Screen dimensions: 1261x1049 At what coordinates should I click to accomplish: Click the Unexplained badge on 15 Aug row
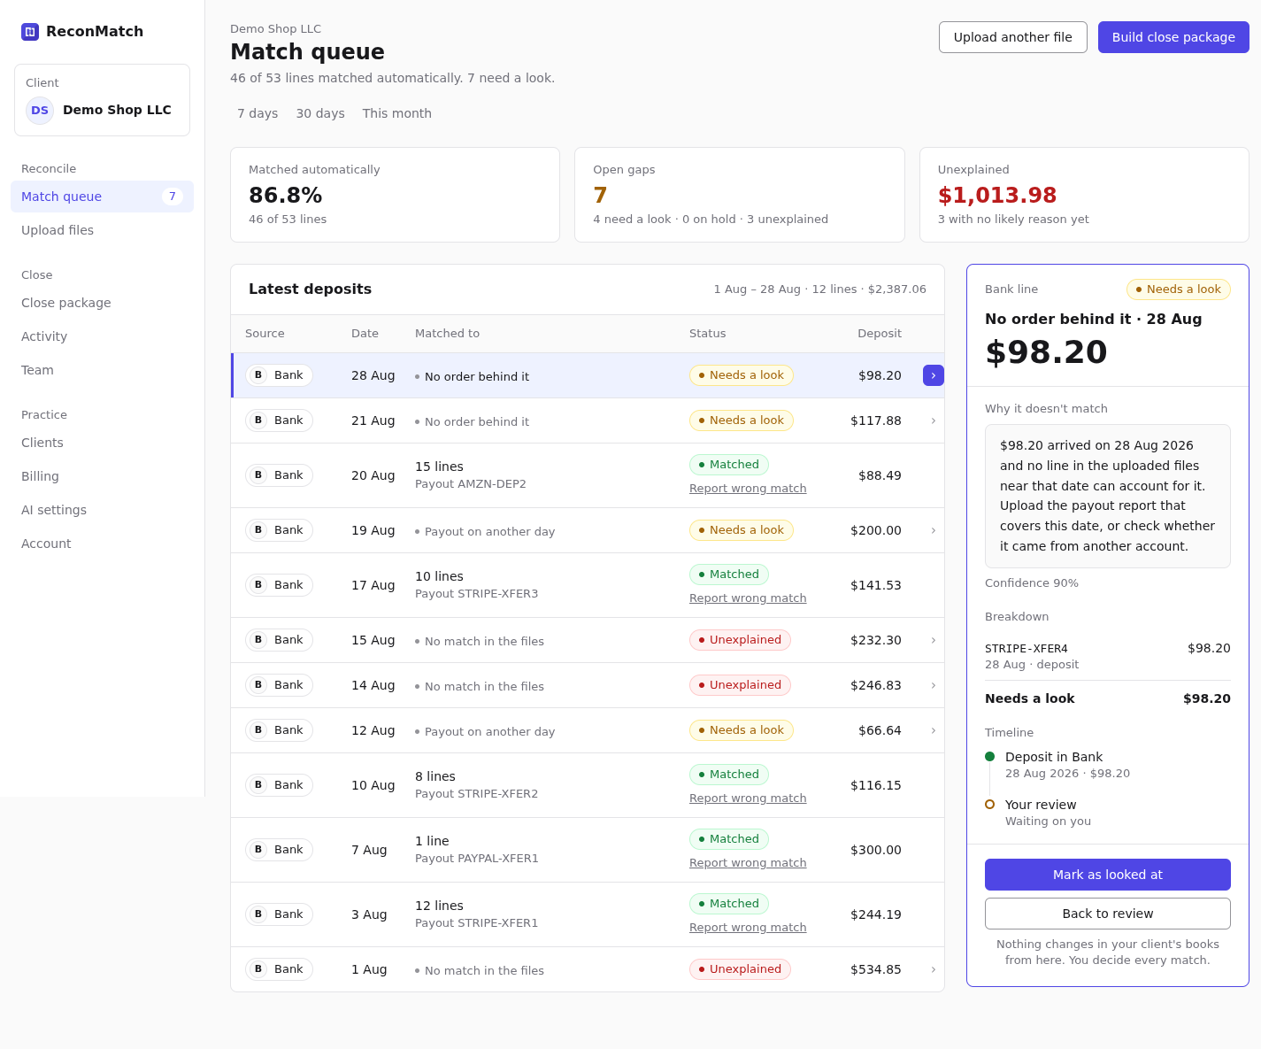click(x=740, y=640)
